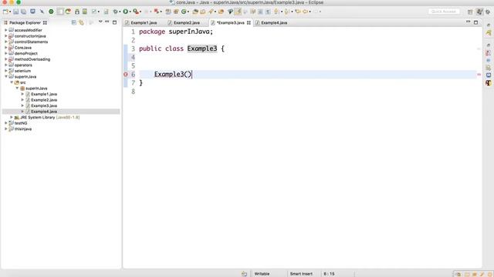The height and width of the screenshot is (277, 494).
Task: Close the Example3.java tab
Action: [249, 22]
